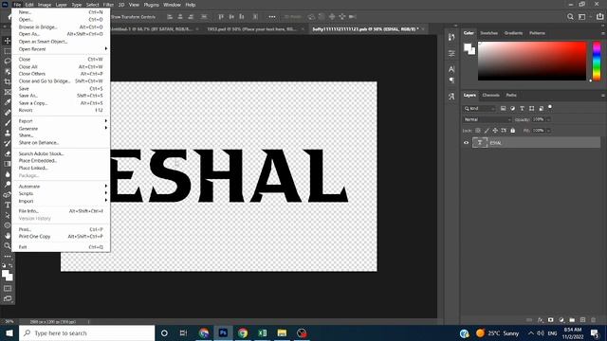Filter layers by type (T) icon

[522, 109]
